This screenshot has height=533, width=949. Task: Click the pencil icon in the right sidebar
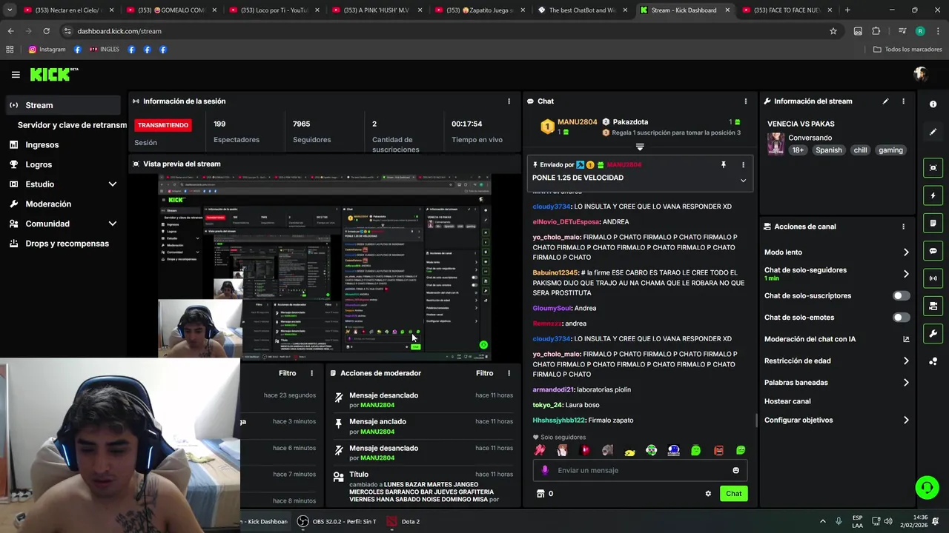pos(933,132)
